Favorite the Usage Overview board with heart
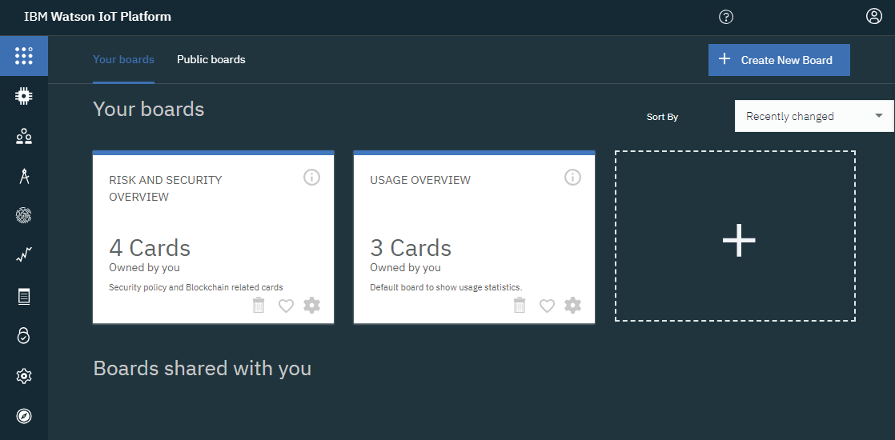This screenshot has height=440, width=895. [547, 306]
